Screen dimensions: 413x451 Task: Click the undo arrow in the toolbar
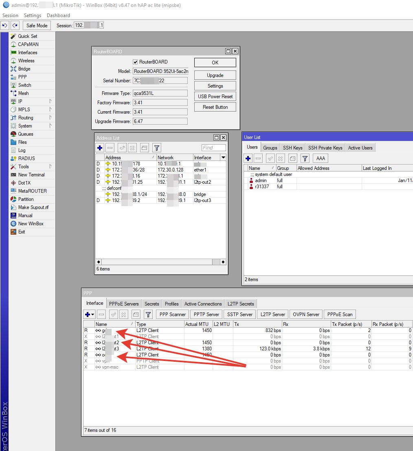click(5, 25)
